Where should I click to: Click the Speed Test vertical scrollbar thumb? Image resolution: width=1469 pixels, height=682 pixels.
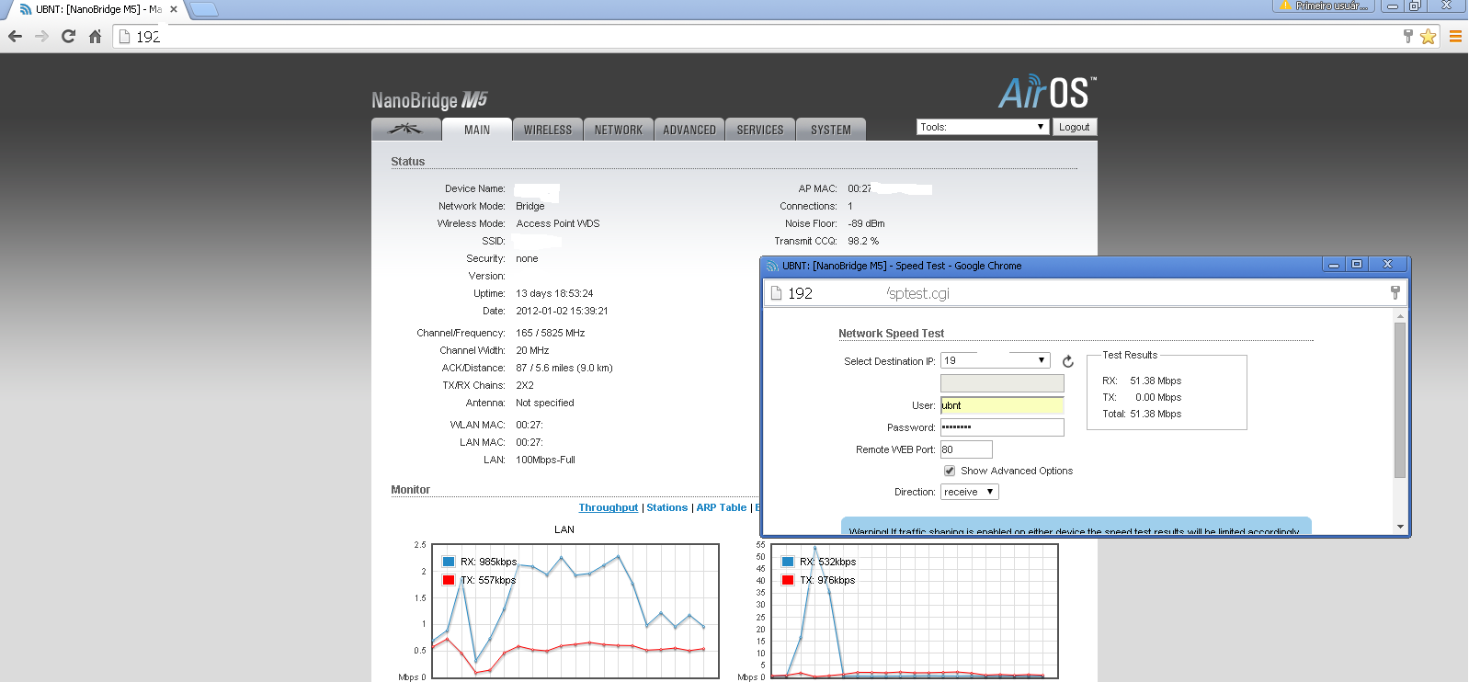click(1400, 400)
